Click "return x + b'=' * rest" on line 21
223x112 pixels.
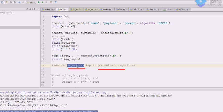click(80, 82)
